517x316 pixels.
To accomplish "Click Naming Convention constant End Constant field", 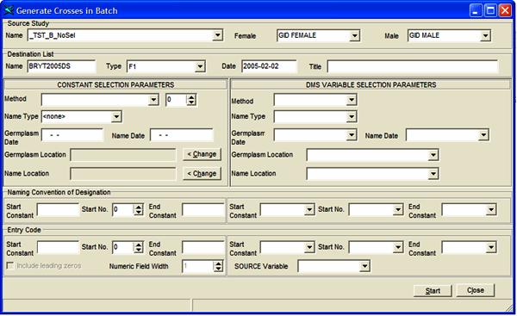I will 202,210.
